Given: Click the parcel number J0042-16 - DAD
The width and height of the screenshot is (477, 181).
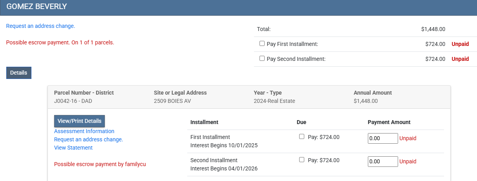Looking at the screenshot, I should click(73, 101).
